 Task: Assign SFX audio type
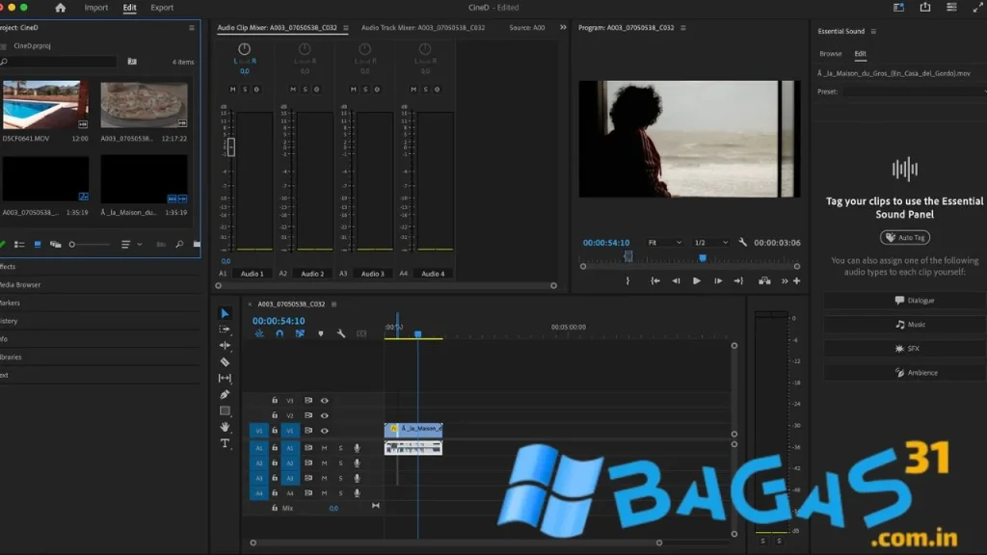tap(904, 349)
